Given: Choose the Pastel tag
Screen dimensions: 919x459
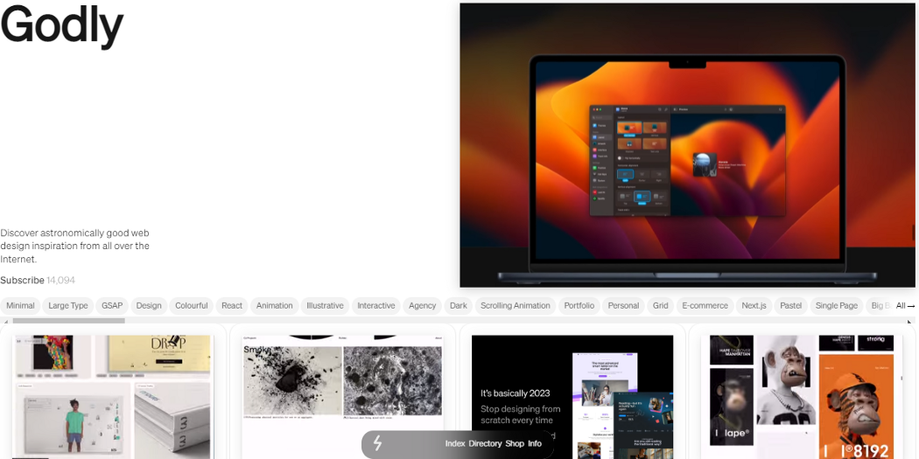Looking at the screenshot, I should (x=791, y=306).
